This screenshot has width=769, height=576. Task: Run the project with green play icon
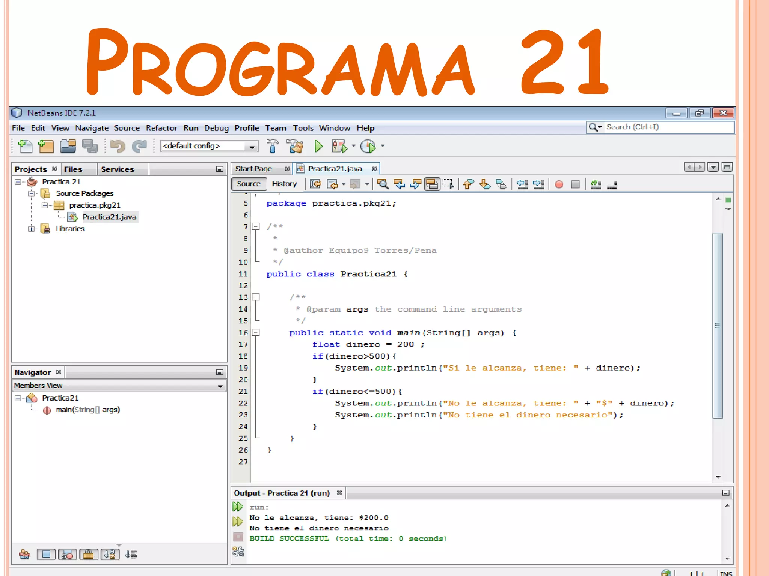click(x=318, y=146)
